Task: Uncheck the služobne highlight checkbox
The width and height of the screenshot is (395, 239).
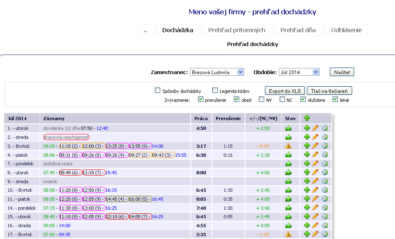Action: (303, 99)
